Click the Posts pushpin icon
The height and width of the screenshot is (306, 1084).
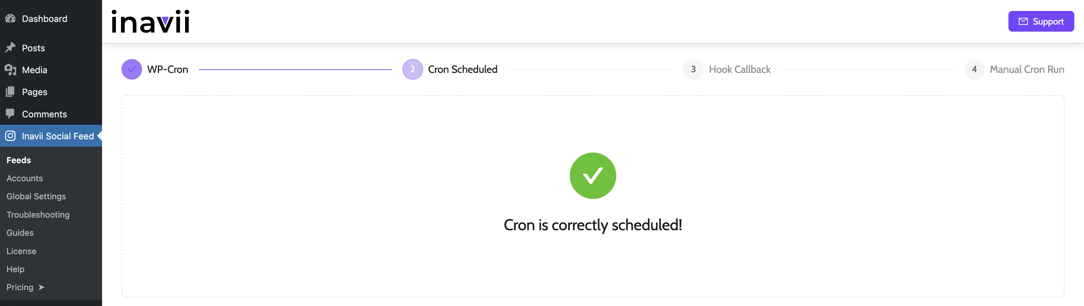[x=11, y=47]
